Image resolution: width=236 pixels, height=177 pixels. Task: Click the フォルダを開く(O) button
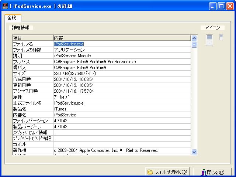coord(167,172)
